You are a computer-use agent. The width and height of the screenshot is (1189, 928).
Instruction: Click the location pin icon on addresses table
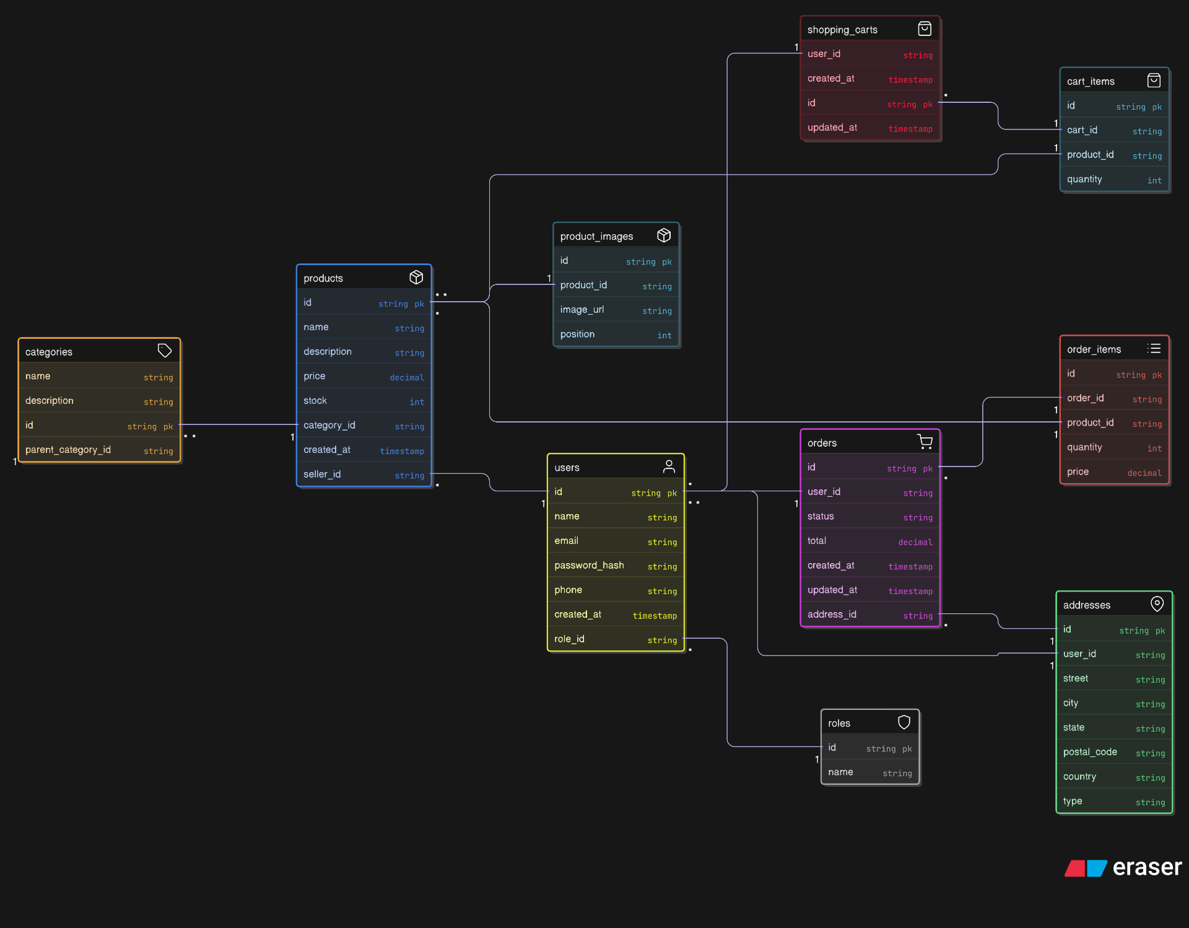pyautogui.click(x=1157, y=603)
